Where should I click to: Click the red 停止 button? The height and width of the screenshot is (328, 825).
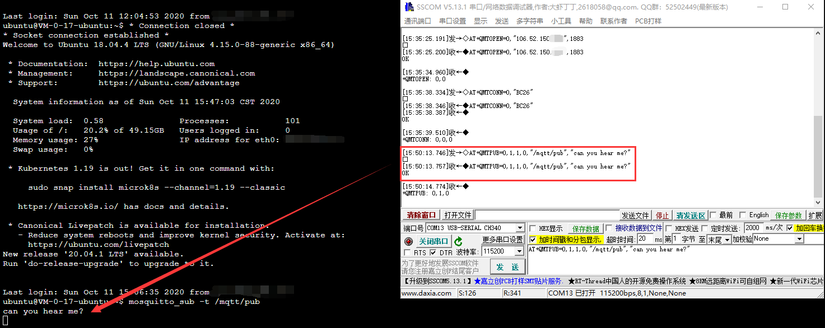(x=663, y=215)
